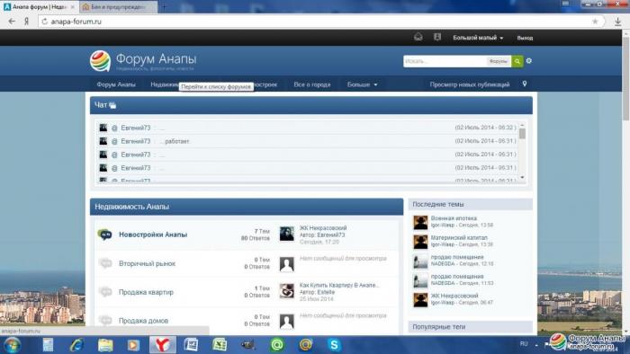The image size is (630, 354).
Task: Click the Продажа домов forum status icon
Action: pyautogui.click(x=105, y=321)
